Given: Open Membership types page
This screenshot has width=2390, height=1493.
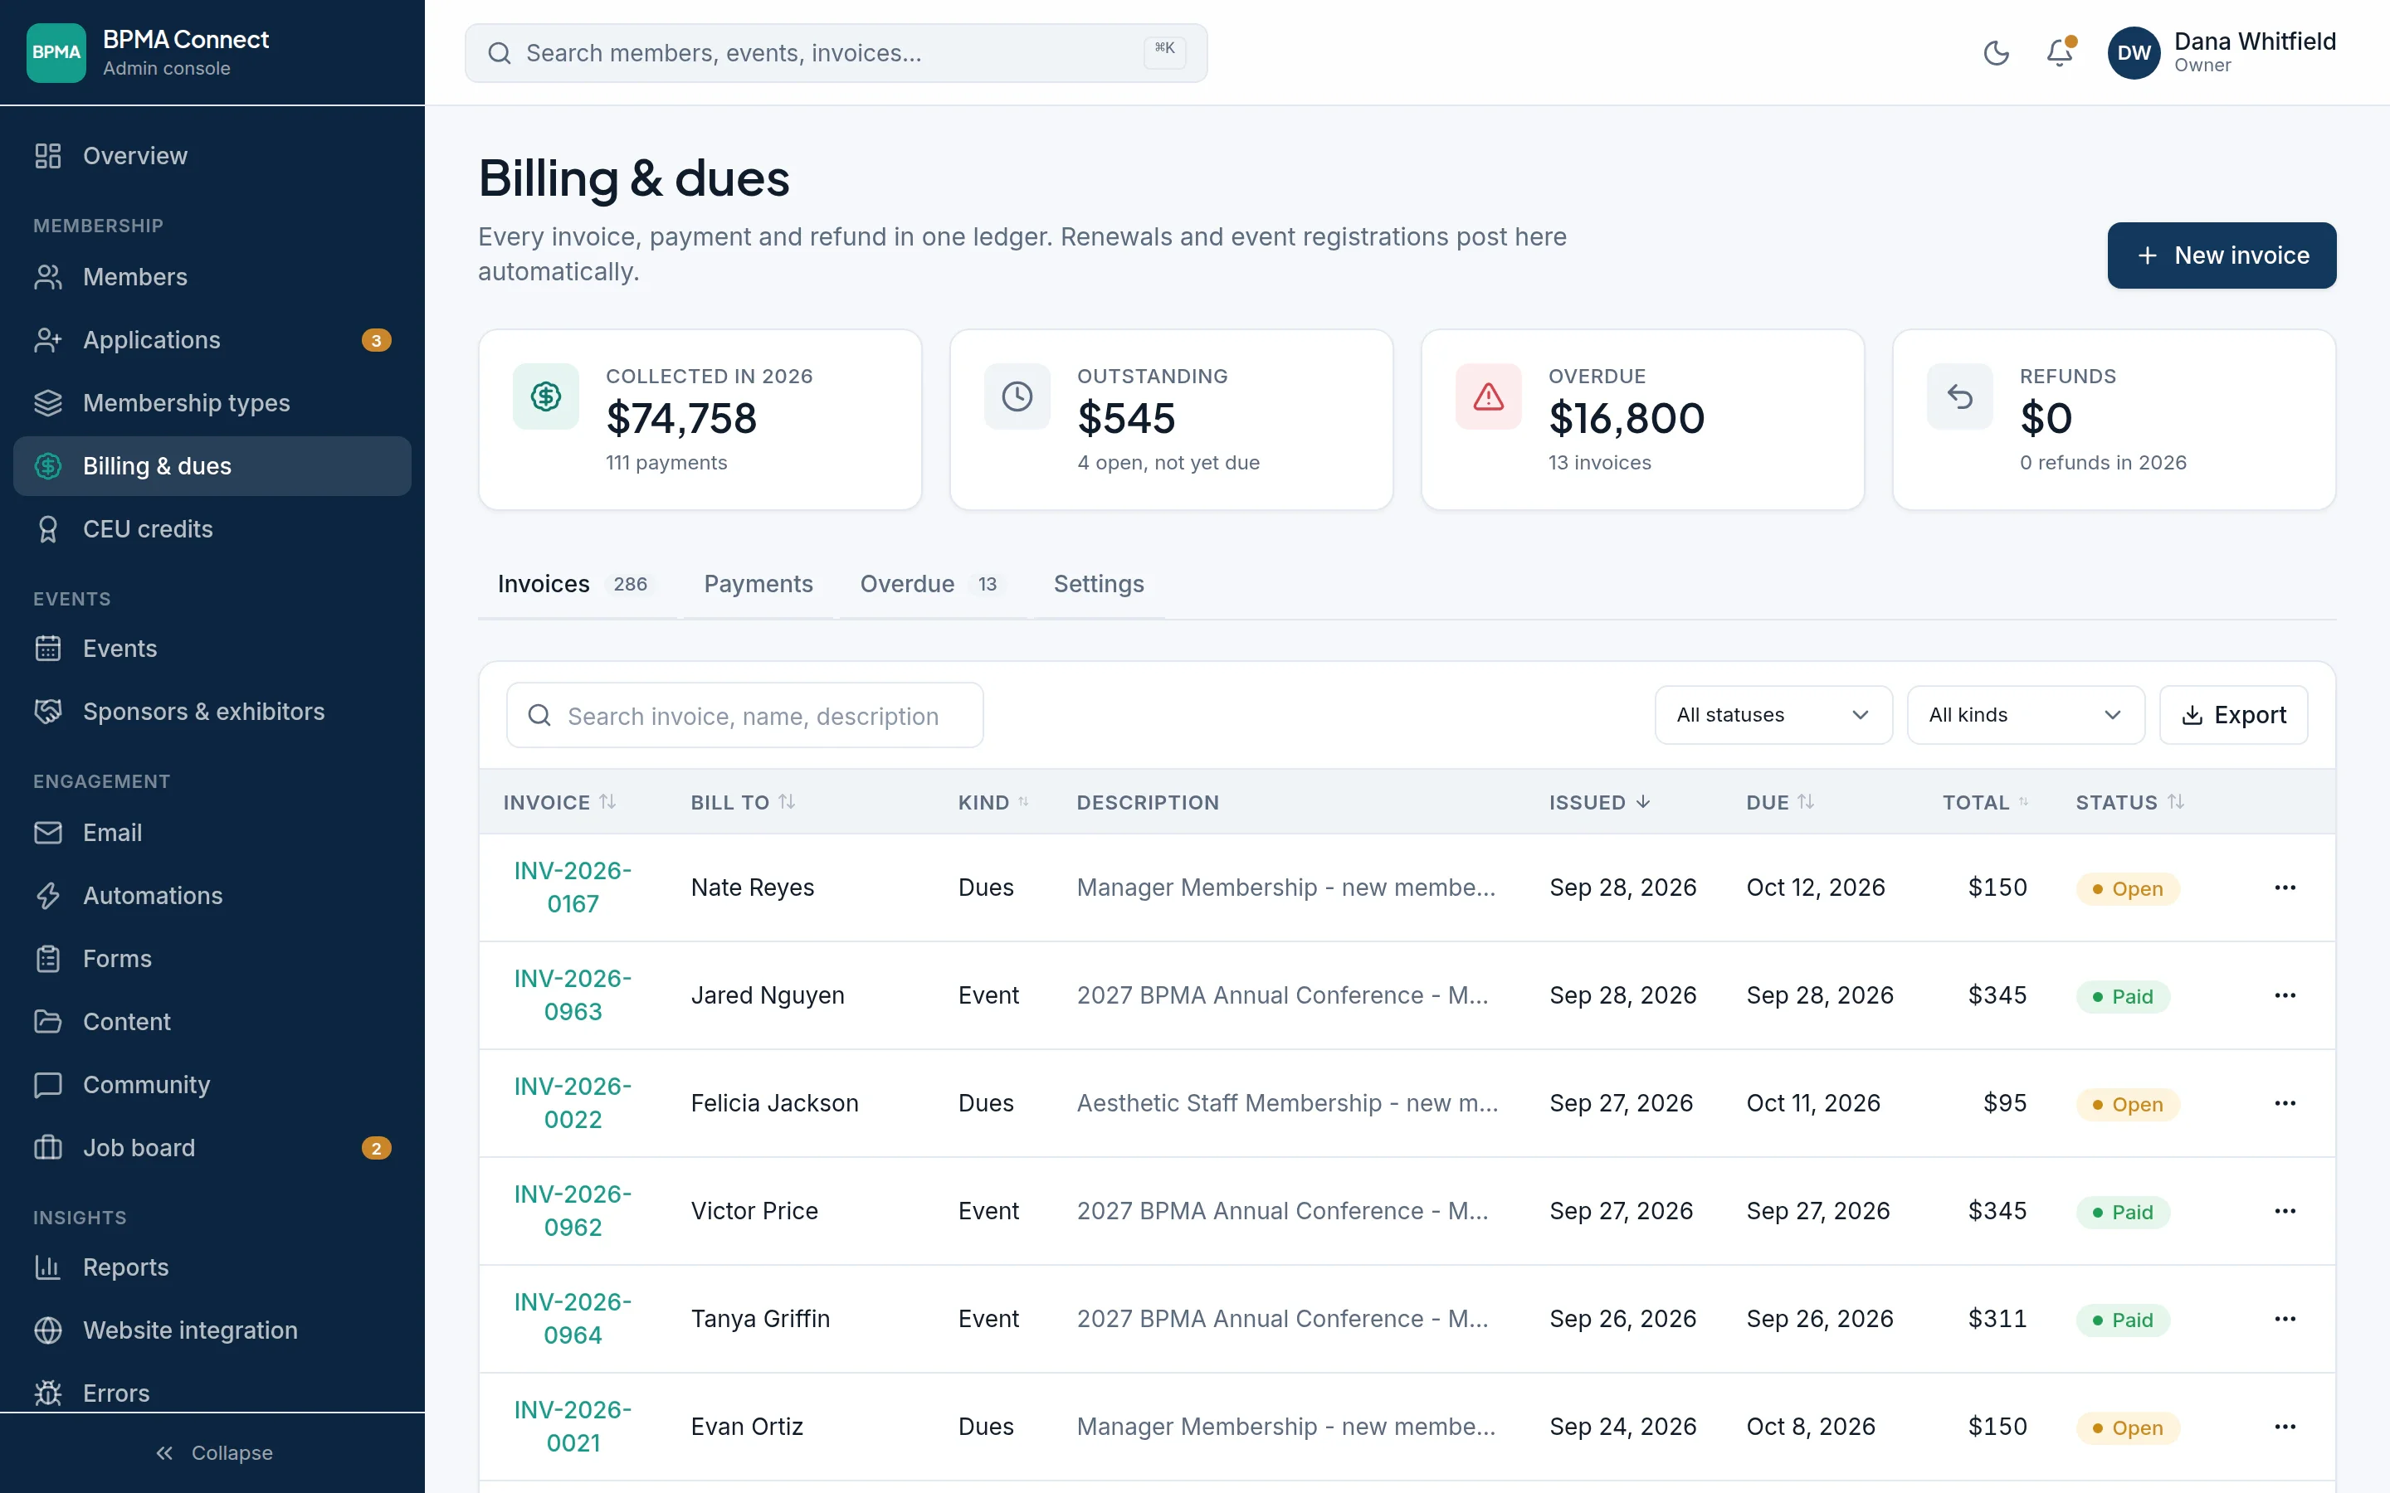Looking at the screenshot, I should [212, 403].
